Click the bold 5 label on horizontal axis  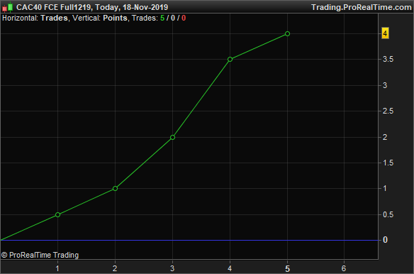[288, 269]
